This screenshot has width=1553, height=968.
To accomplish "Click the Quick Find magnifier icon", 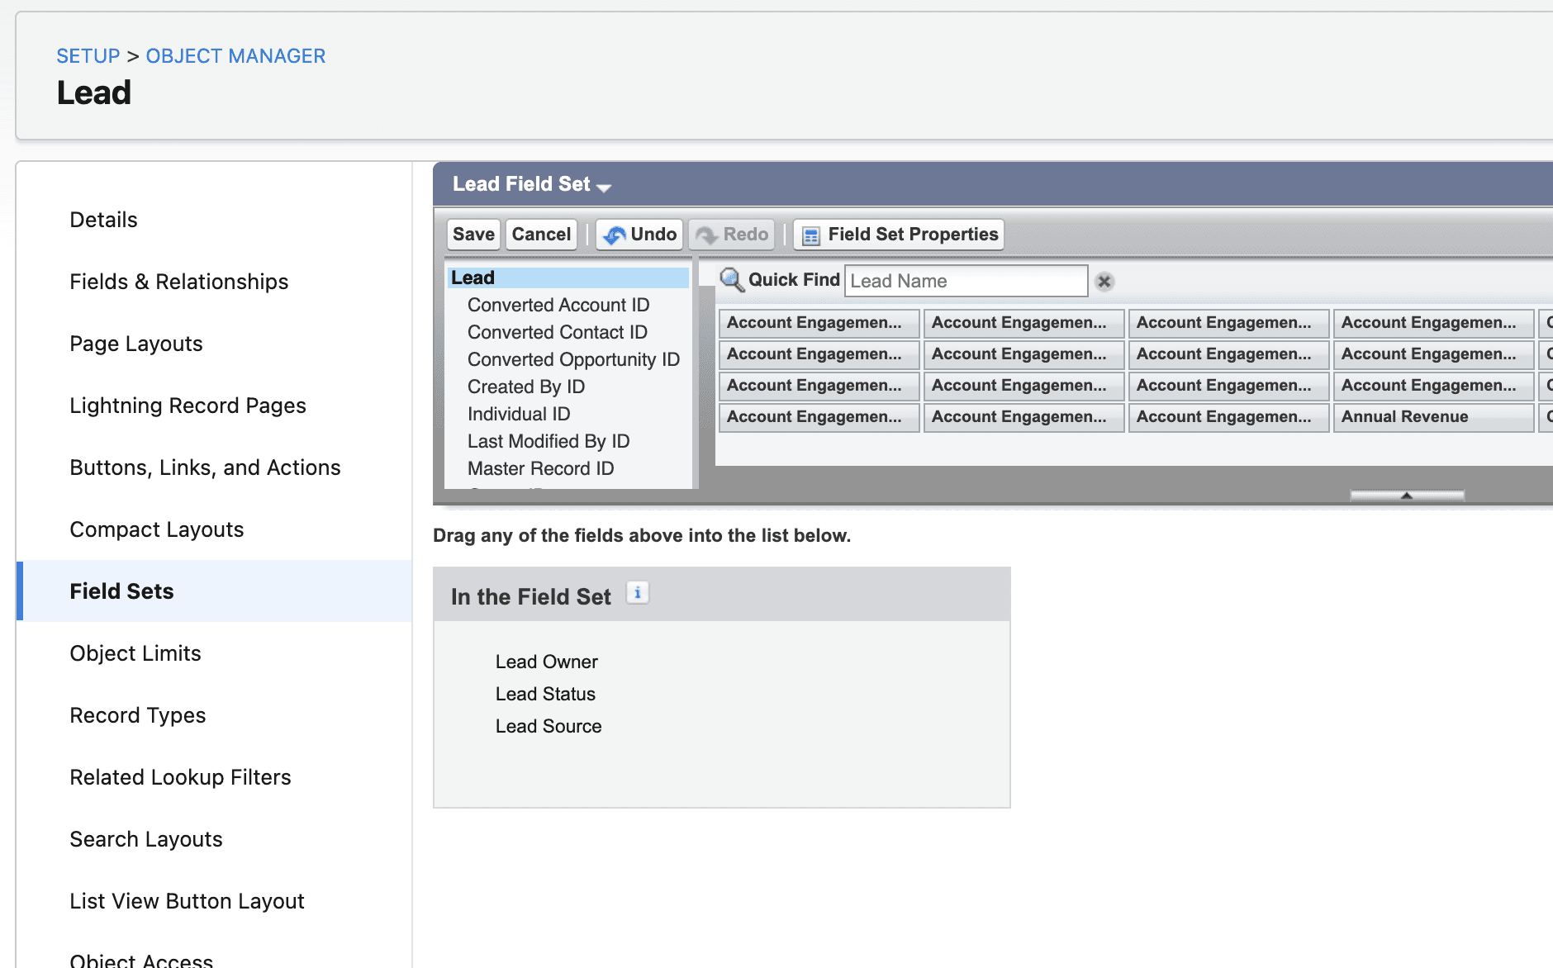I will click(732, 280).
